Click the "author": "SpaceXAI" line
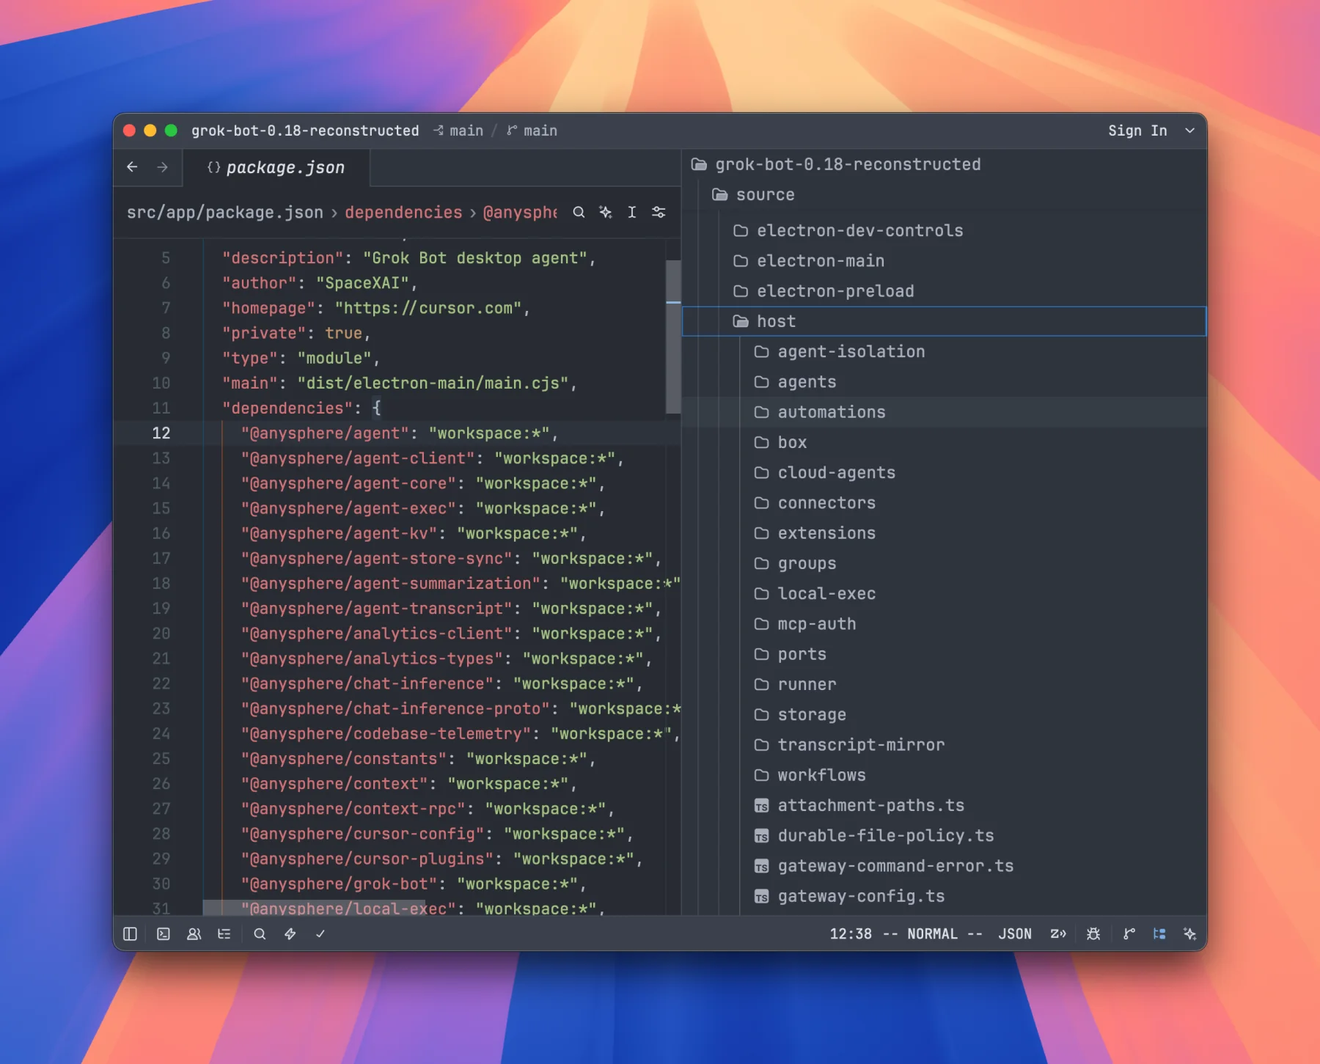 pos(320,283)
